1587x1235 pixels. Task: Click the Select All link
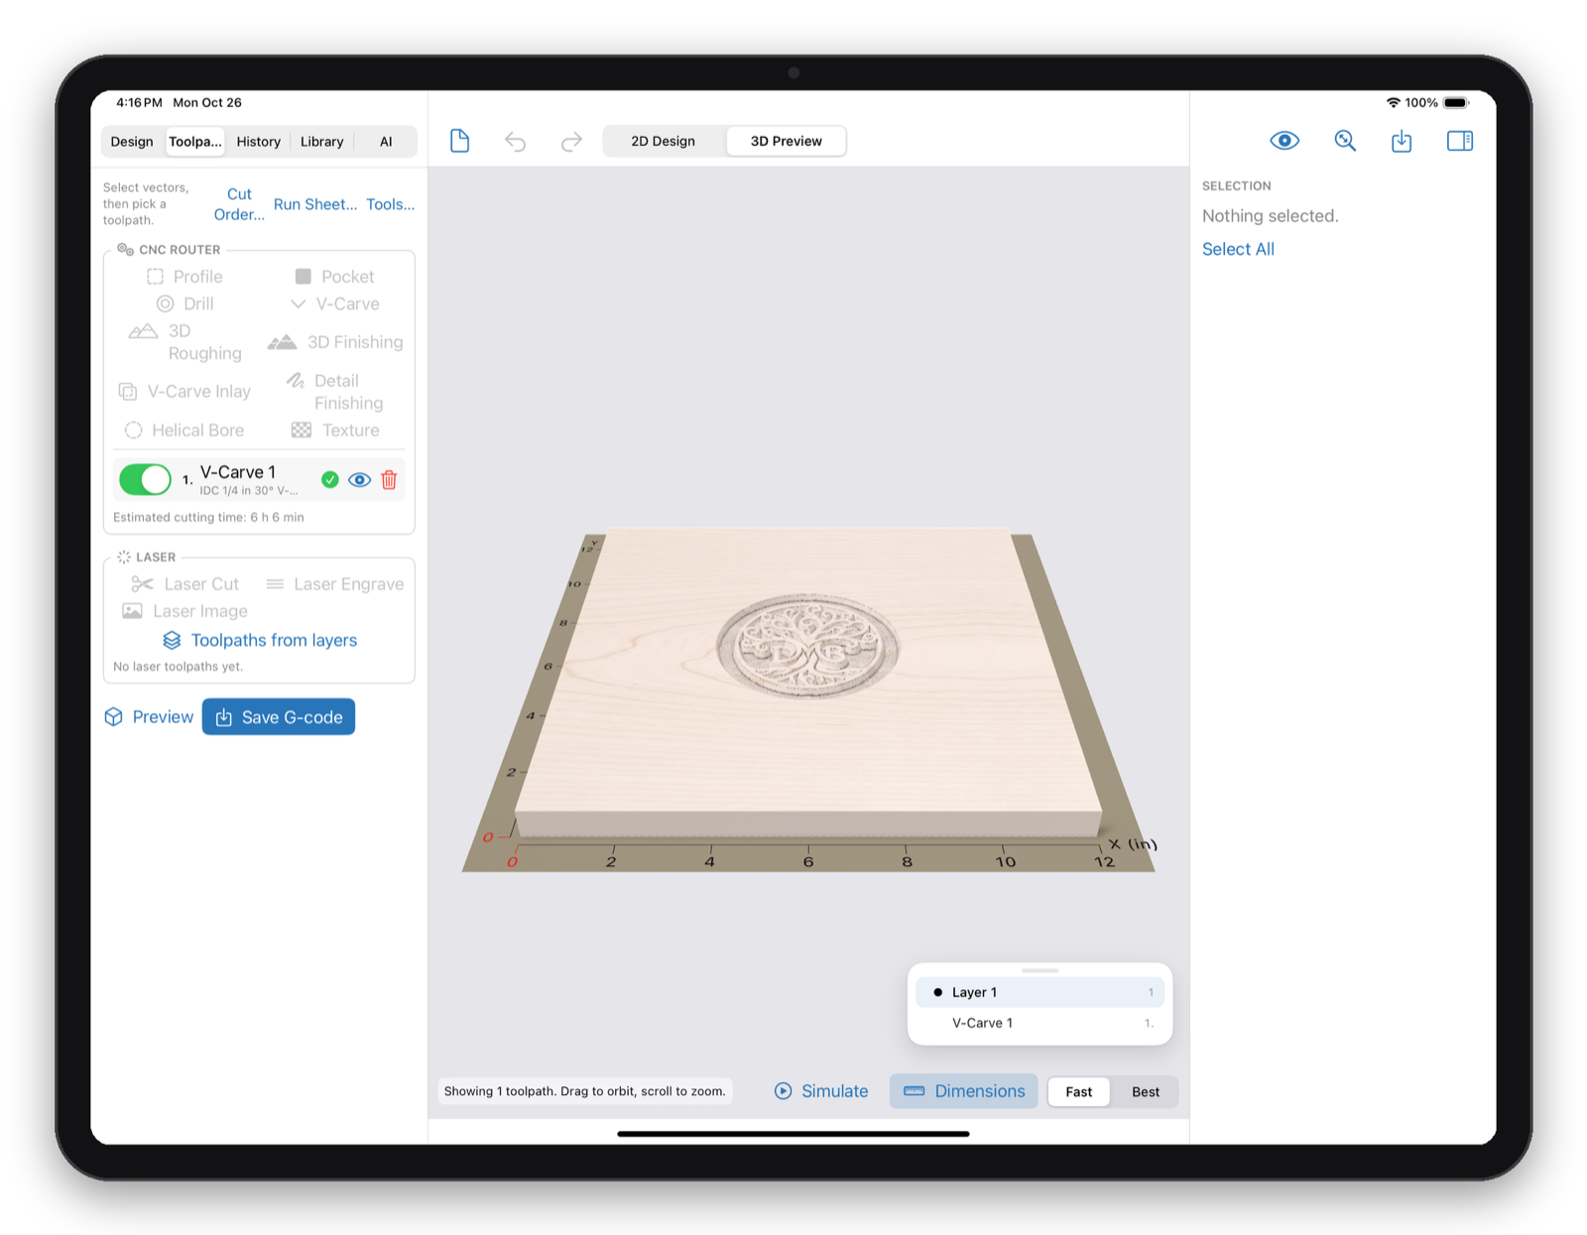[1238, 249]
